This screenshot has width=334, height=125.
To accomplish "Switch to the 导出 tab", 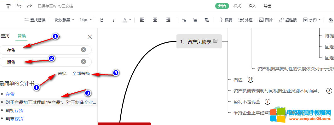I will click(267, 6).
